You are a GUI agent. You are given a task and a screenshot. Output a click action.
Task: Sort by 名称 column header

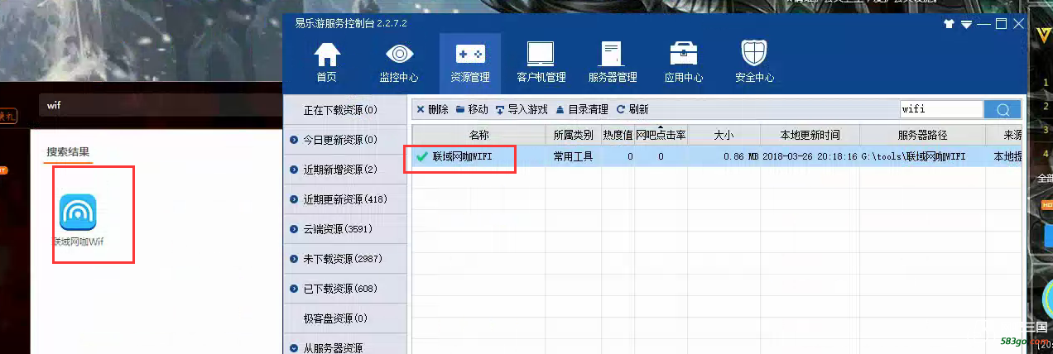click(x=479, y=135)
